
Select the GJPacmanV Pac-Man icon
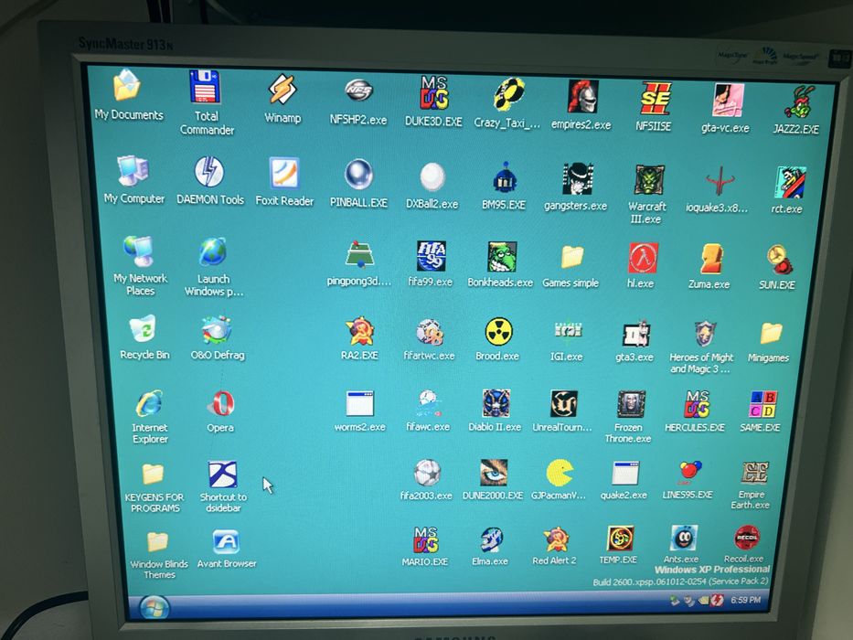coord(560,472)
